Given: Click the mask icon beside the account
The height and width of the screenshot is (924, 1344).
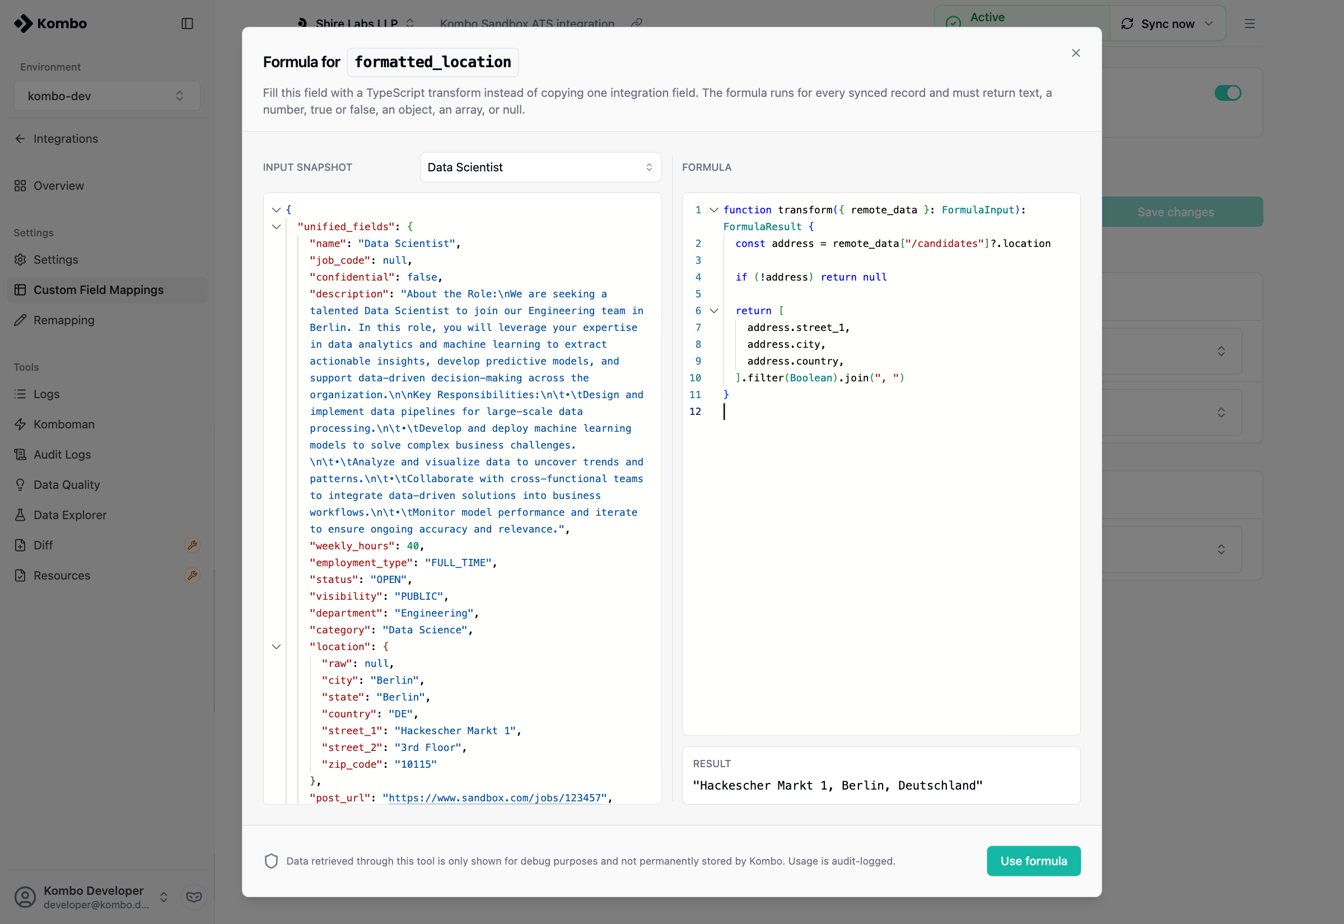Looking at the screenshot, I should click(x=194, y=896).
